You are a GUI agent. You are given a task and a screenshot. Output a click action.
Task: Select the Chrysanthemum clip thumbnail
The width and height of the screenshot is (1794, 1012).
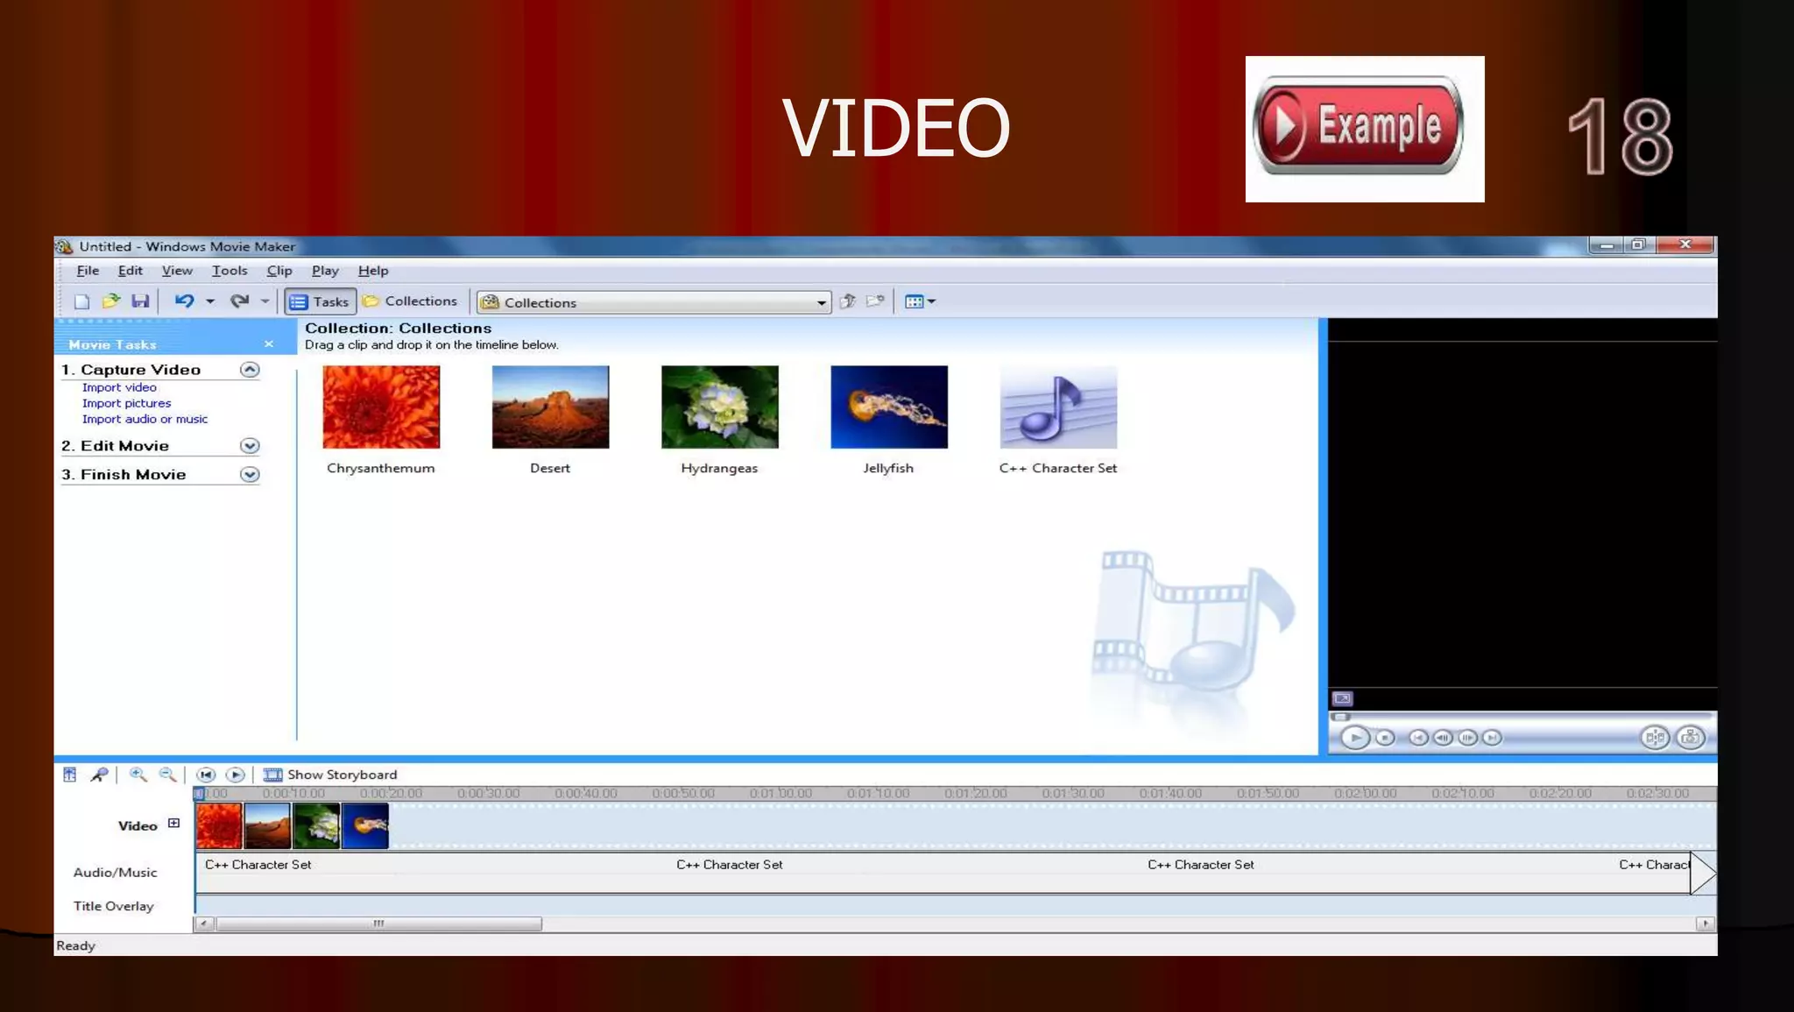click(381, 407)
